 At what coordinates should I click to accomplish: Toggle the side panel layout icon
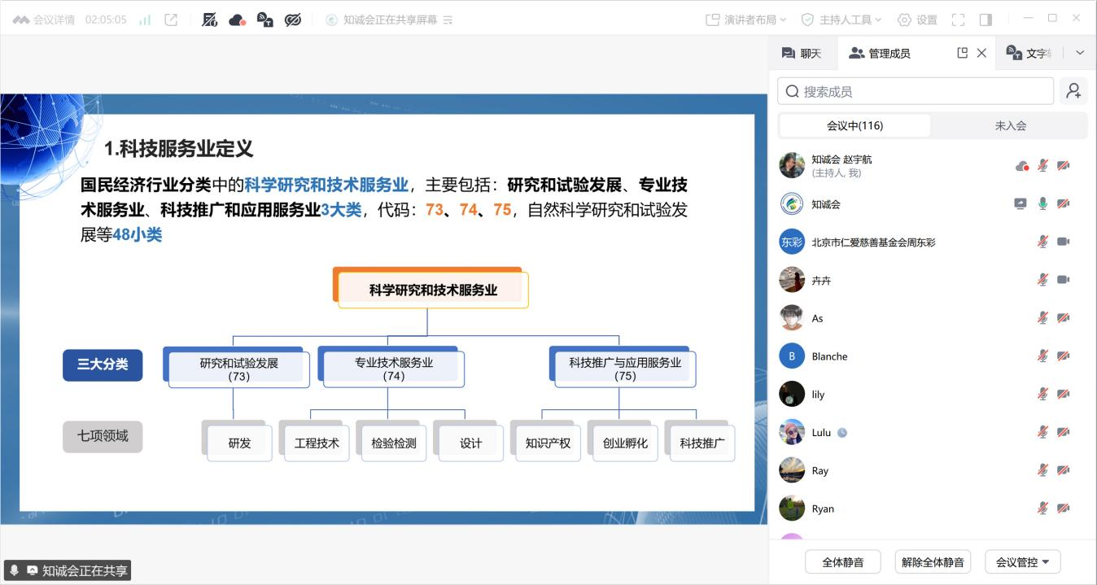tap(986, 20)
